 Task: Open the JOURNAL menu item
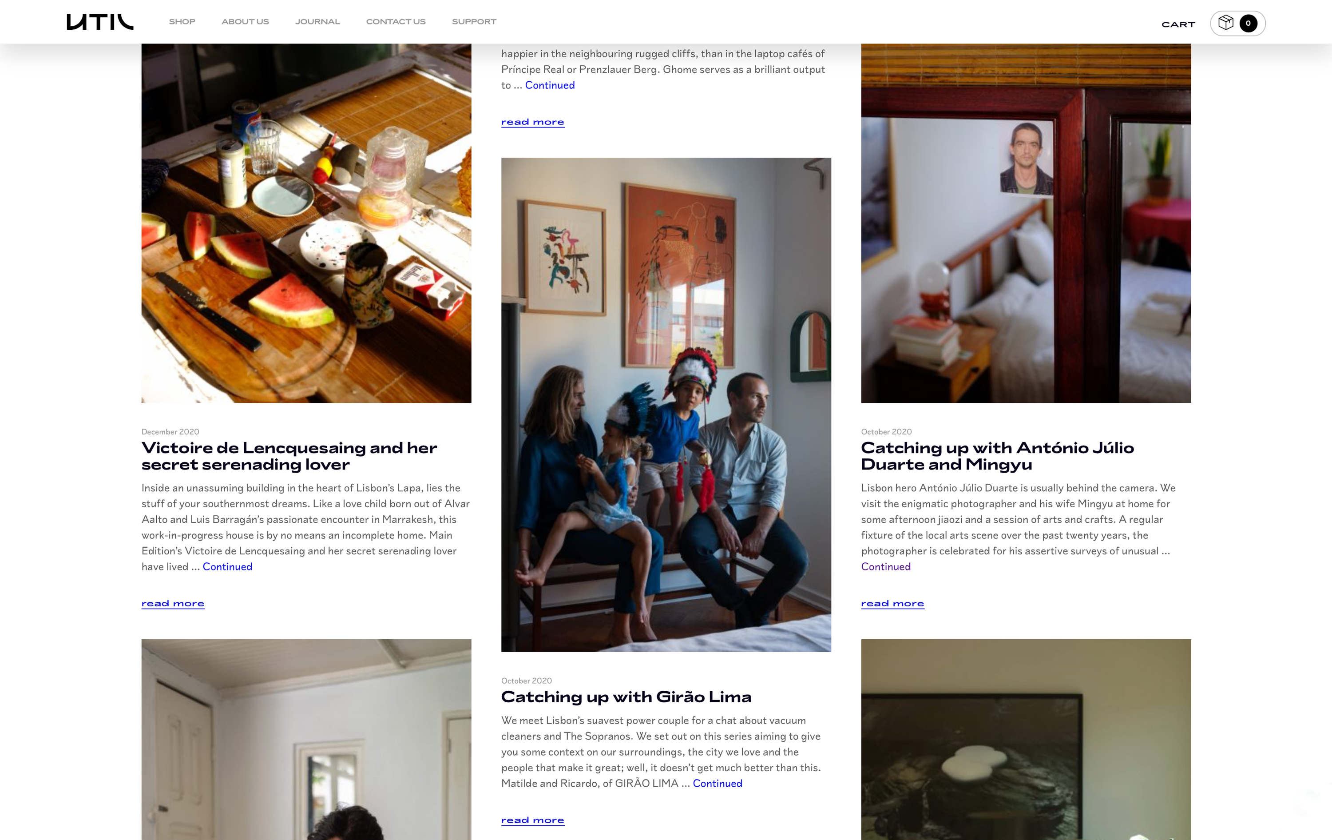click(x=317, y=22)
